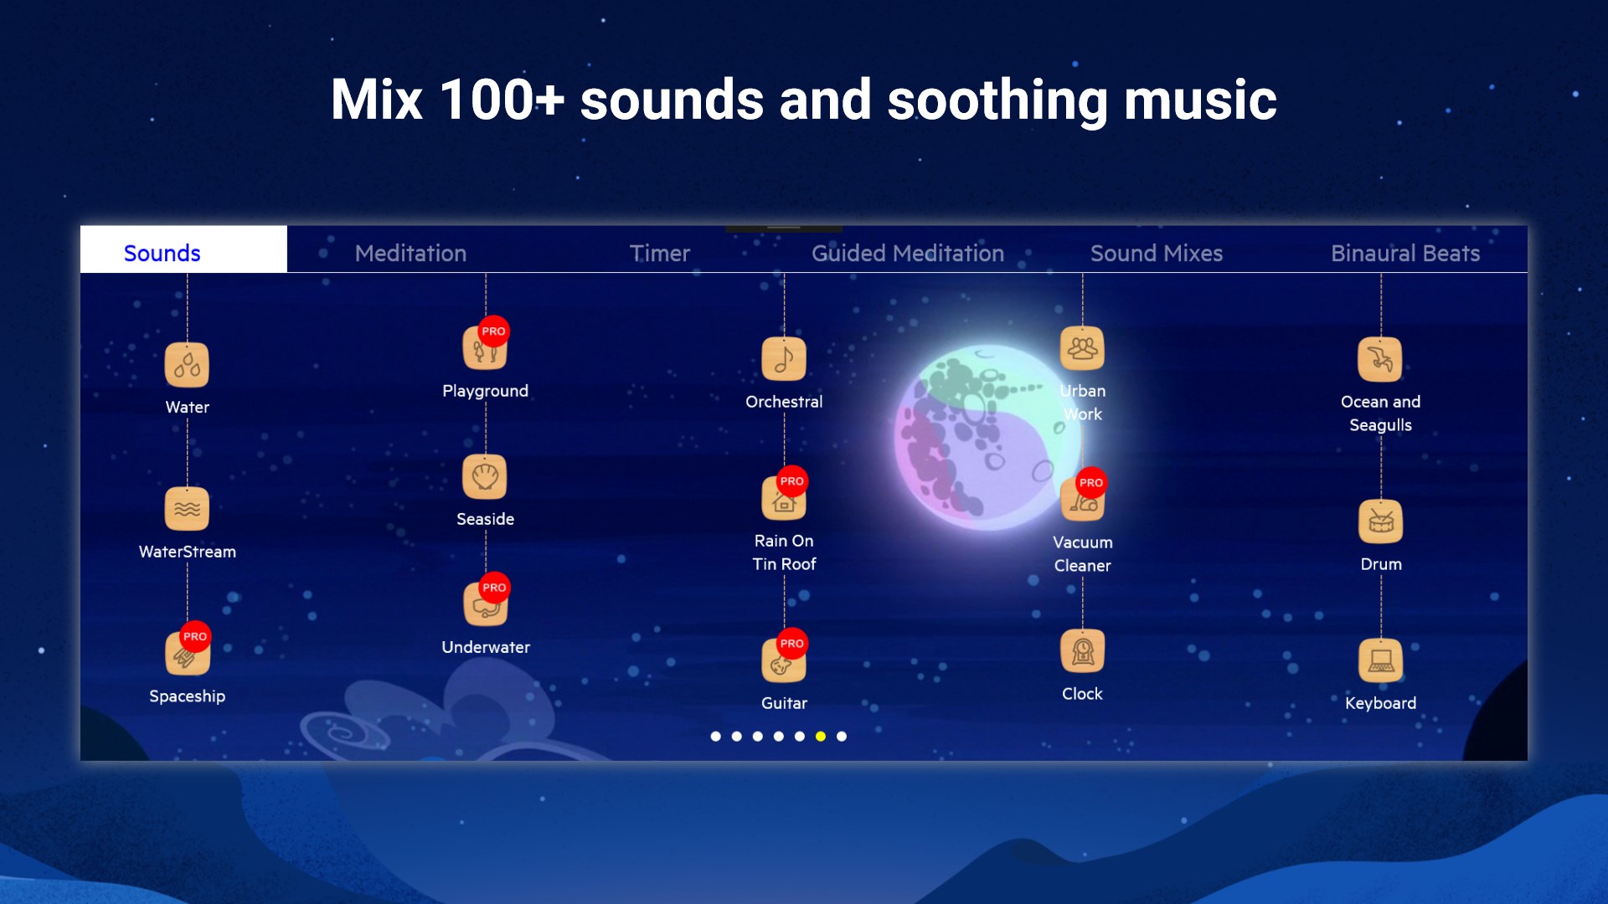Activate the Clock sound icon
Screen dimensions: 1608x904
click(x=1082, y=652)
